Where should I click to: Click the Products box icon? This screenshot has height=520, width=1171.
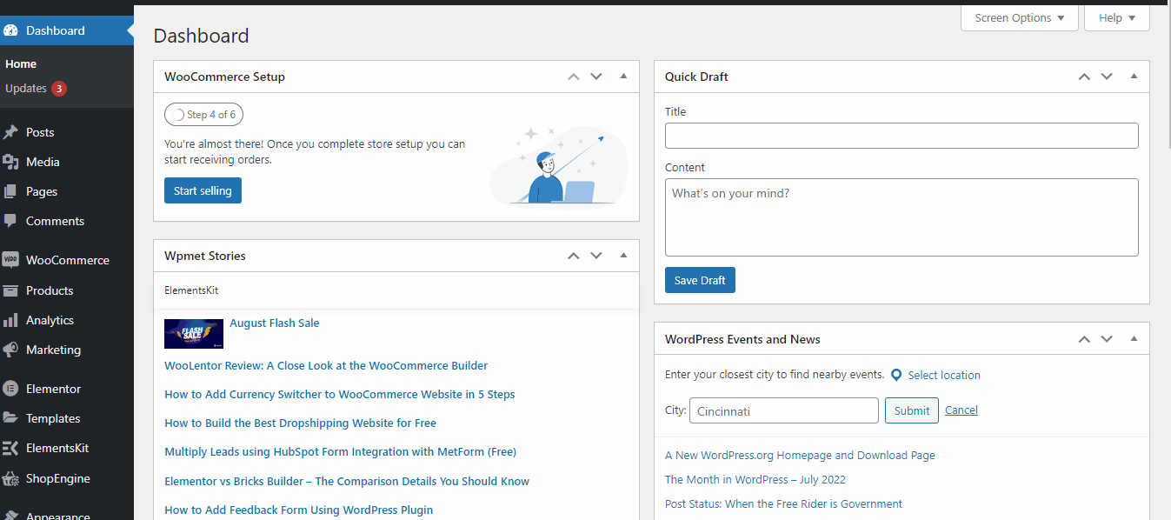coord(10,290)
